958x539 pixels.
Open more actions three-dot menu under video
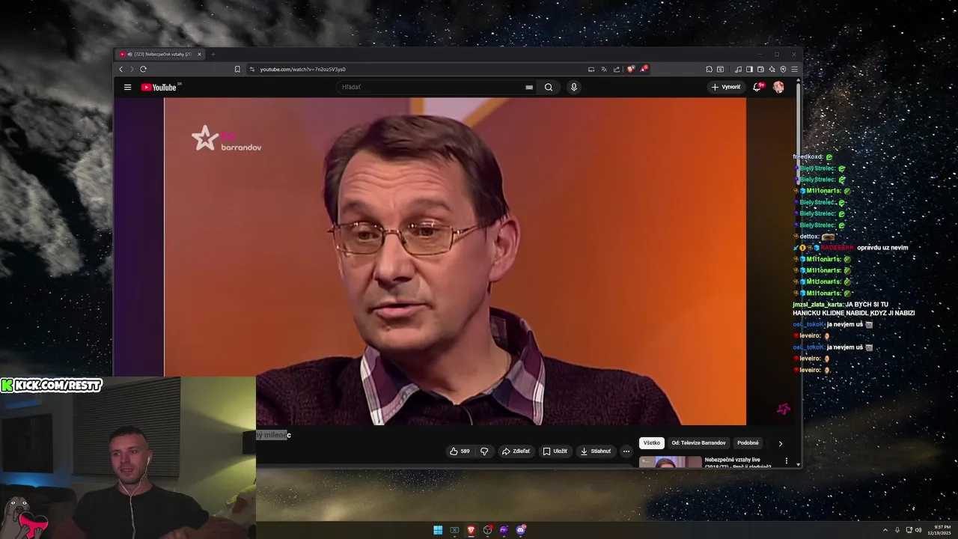click(626, 451)
